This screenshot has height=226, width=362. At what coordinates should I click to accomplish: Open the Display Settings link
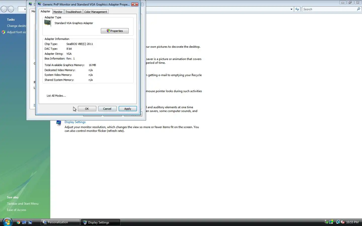point(75,122)
